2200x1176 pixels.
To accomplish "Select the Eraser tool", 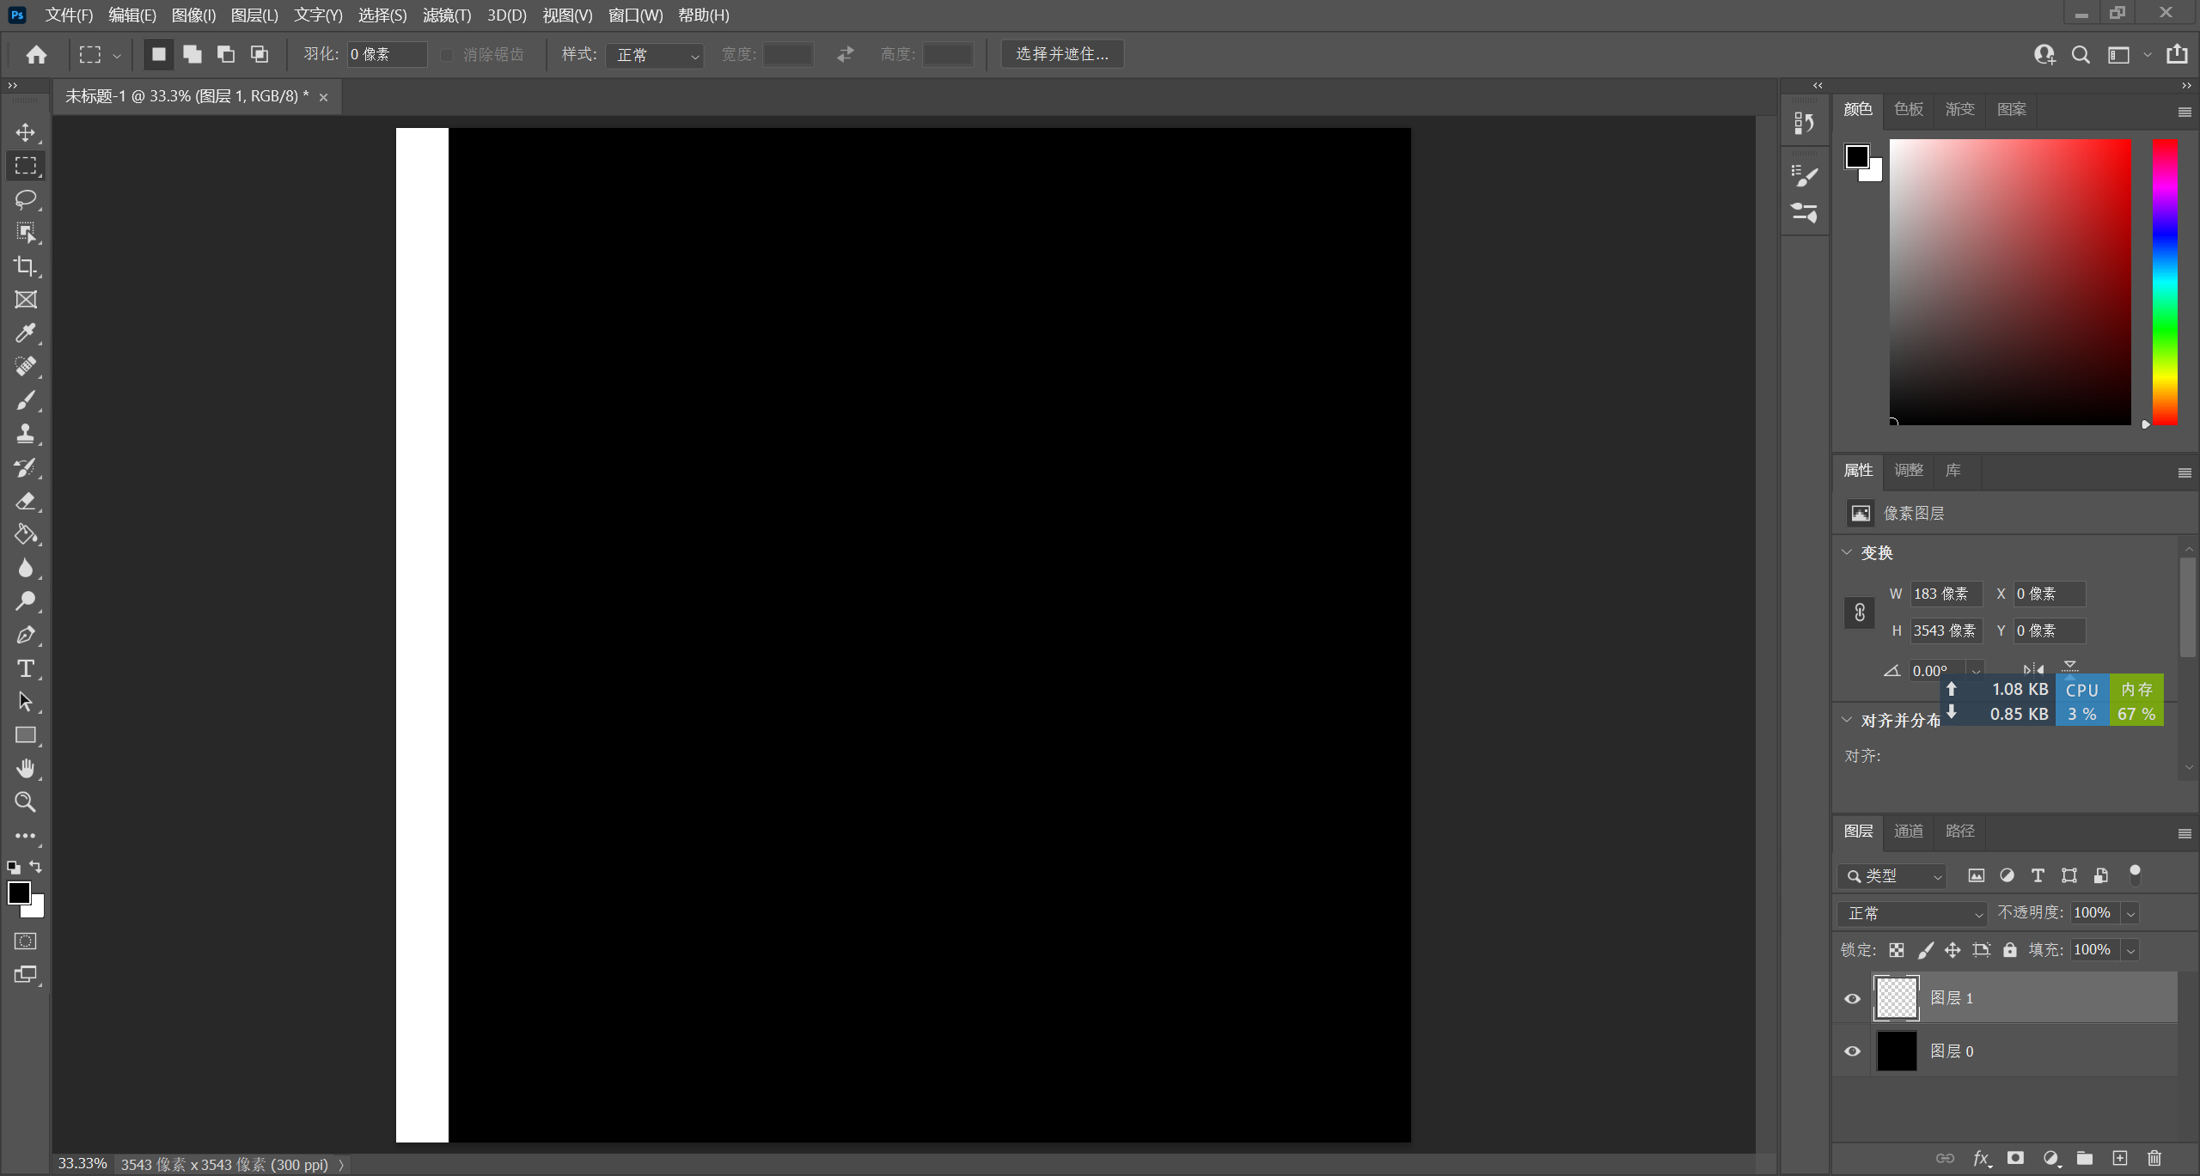I will (x=26, y=501).
